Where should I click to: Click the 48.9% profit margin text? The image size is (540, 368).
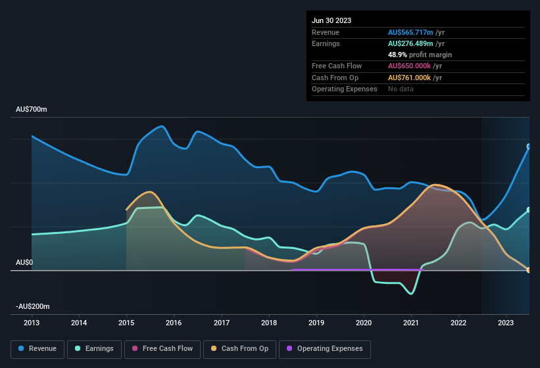pos(420,55)
